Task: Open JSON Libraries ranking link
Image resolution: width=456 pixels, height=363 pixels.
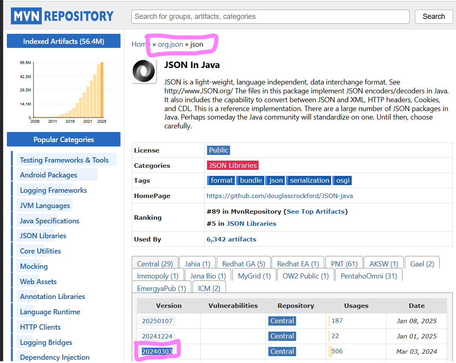Action: 251,223
